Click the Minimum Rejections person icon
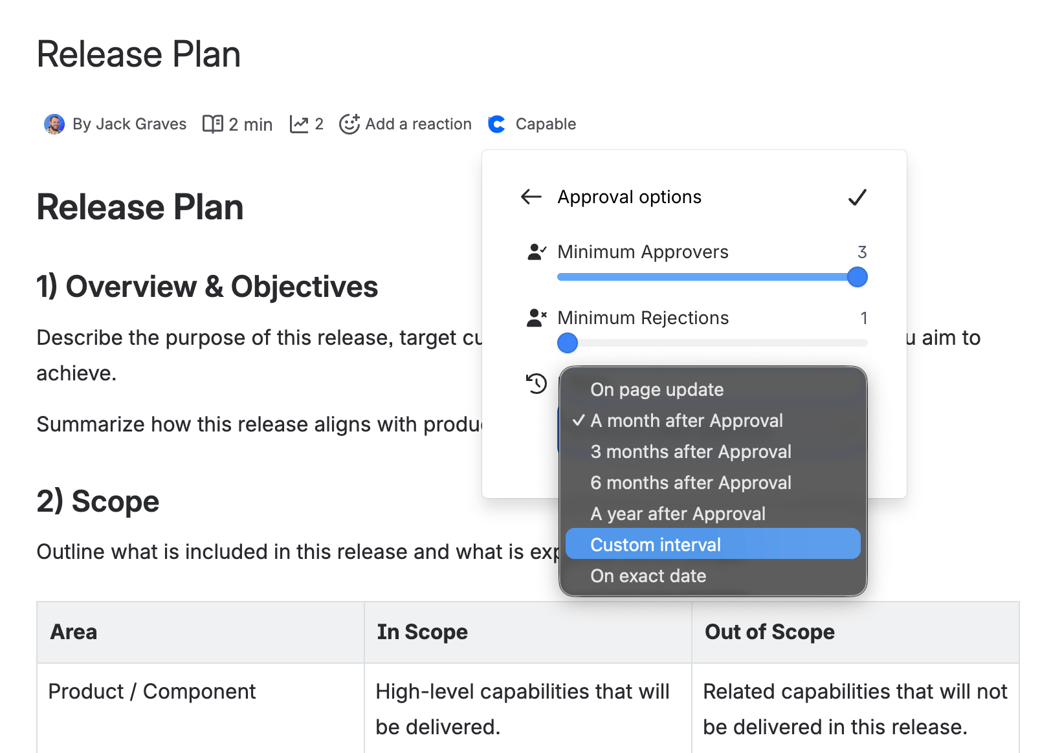Screen dimensions: 1051x753 pyautogui.click(x=537, y=318)
